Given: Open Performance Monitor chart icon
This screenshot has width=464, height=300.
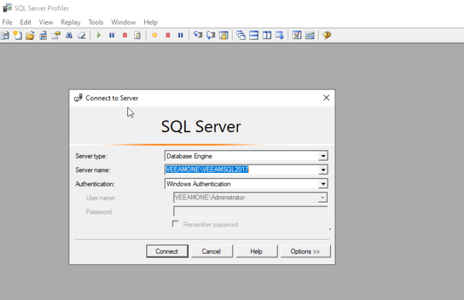Looking at the screenshot, I should pos(309,35).
